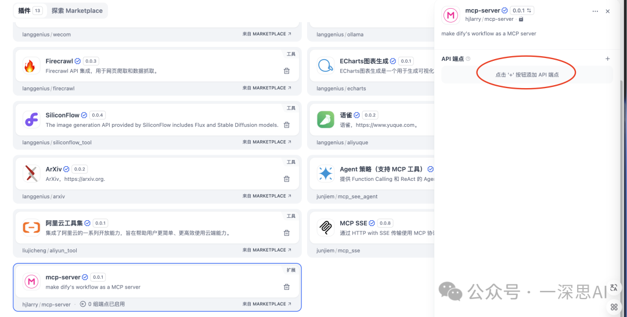This screenshot has width=627, height=317.
Task: Click the langgenius/aliyuque source text
Action: (x=342, y=142)
